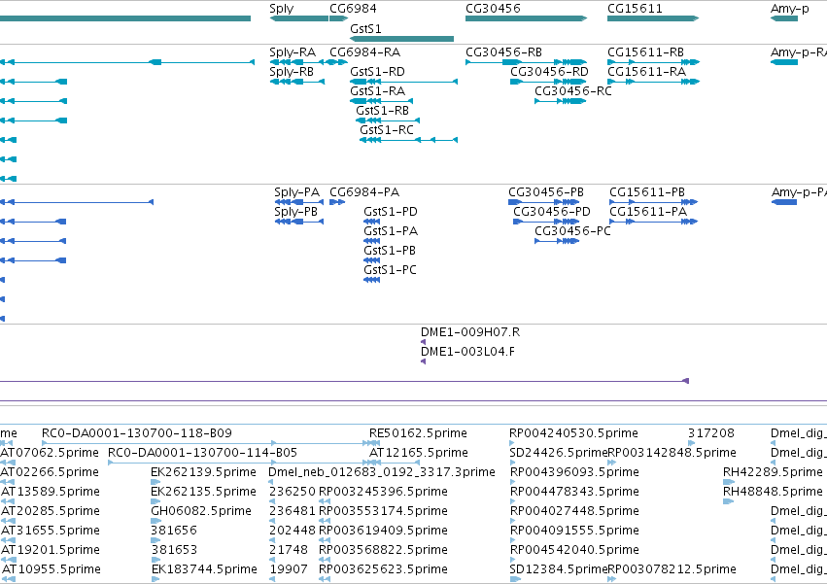The image size is (827, 584).
Task: Open the EK262135.5prime EST label
Action: (203, 491)
